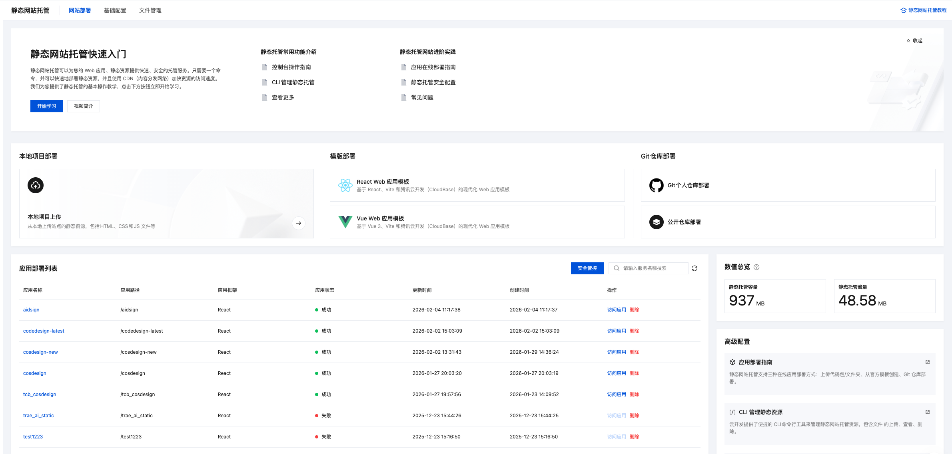Delete the codedesign-latest application
The width and height of the screenshot is (952, 454).
click(x=634, y=331)
